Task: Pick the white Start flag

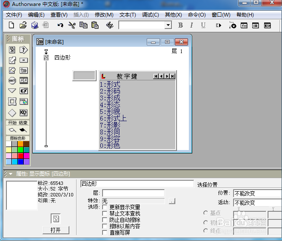Action: tap(12, 130)
